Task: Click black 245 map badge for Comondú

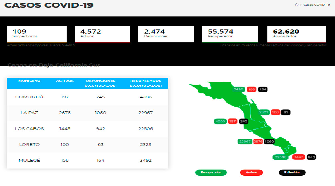Action: point(243,121)
